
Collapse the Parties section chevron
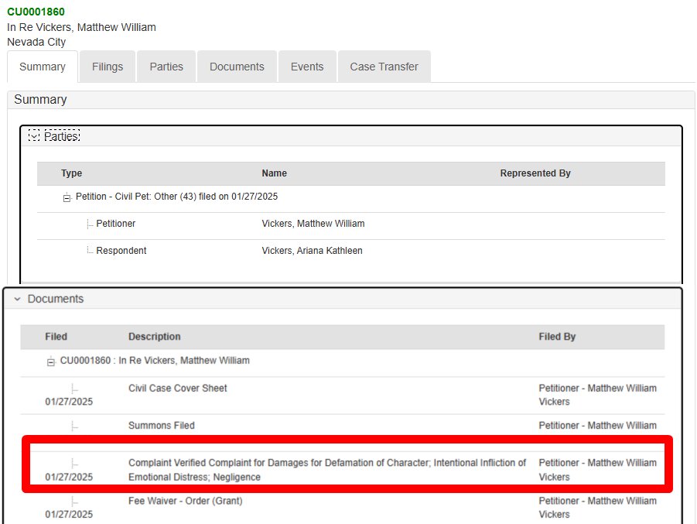click(34, 136)
